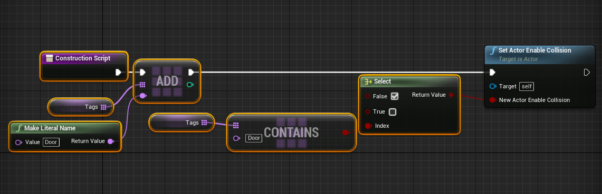The image size is (602, 194).
Task: Uncheck the False checkbox in Select
Action: tap(394, 96)
